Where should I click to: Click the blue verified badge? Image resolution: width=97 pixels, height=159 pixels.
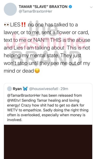[70, 7]
